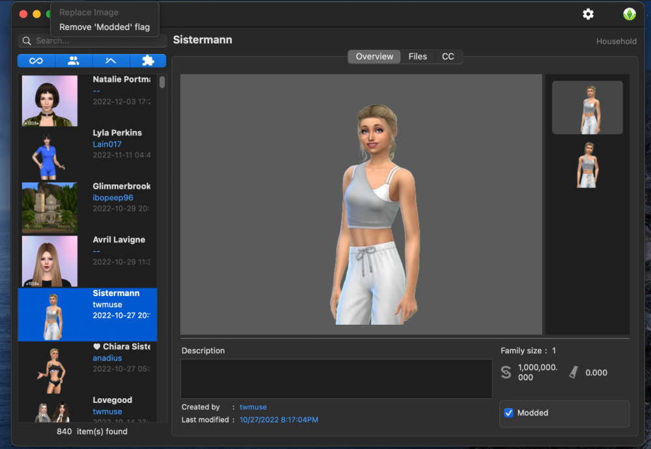Open the settings gear icon
Image resolution: width=651 pixels, height=449 pixels.
point(588,14)
